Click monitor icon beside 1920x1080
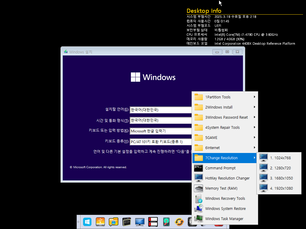Screen dimensions: 306x229 [264, 188]
